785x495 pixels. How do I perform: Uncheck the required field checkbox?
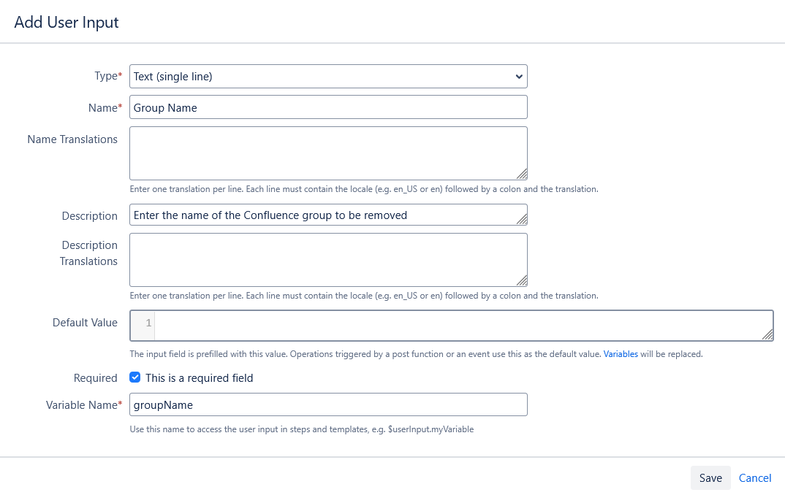(x=134, y=377)
